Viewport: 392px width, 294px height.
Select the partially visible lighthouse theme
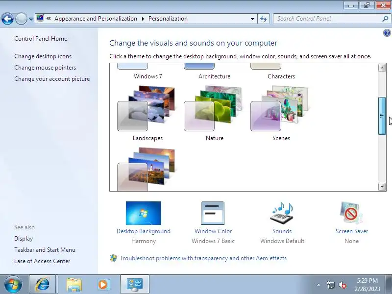click(147, 169)
